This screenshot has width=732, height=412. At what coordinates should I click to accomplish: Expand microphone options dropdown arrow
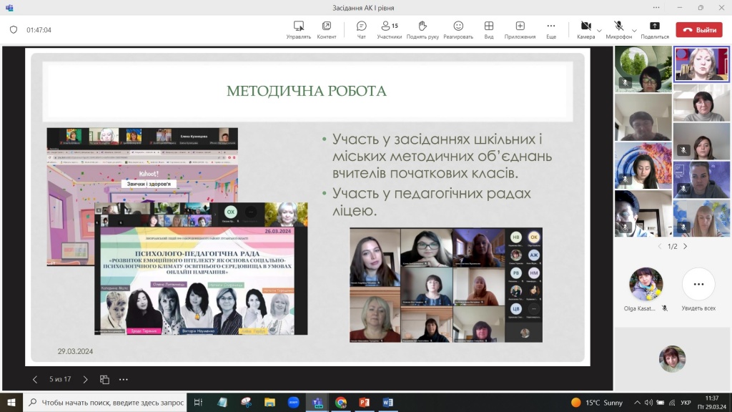point(633,31)
